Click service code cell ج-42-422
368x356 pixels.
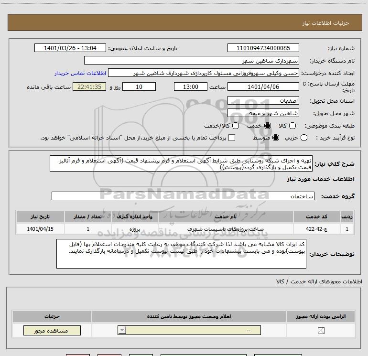316,229
